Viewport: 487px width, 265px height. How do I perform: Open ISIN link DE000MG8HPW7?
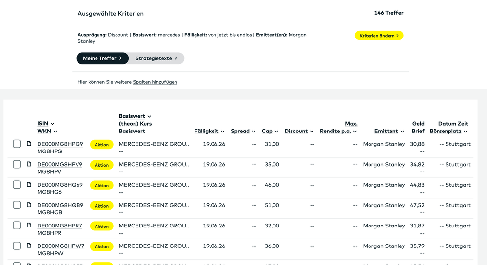pos(60,246)
